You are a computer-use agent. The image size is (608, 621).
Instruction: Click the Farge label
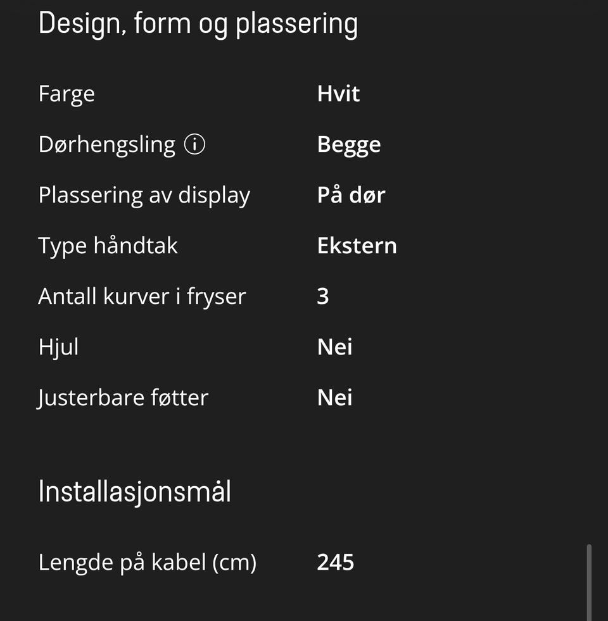coord(66,95)
